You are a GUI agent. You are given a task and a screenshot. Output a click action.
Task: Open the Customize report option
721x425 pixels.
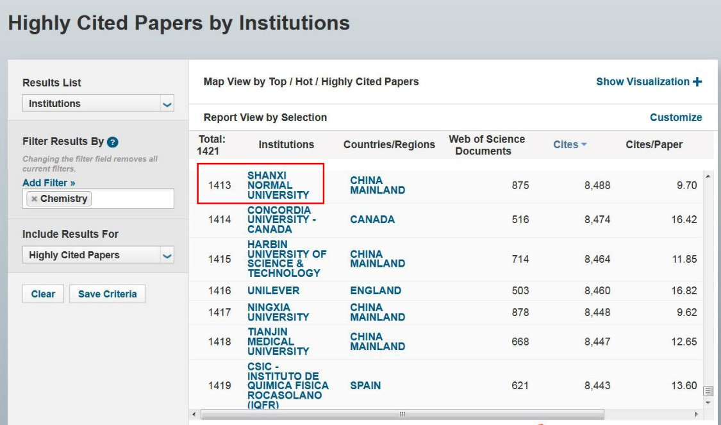[x=675, y=117]
